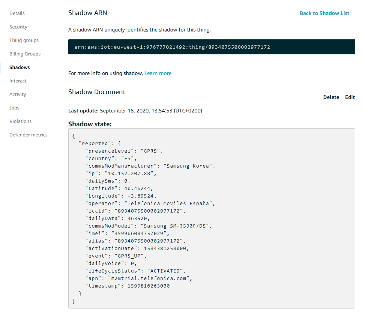The height and width of the screenshot is (313, 365).
Task: Switch to the Interact section
Action: (x=18, y=81)
